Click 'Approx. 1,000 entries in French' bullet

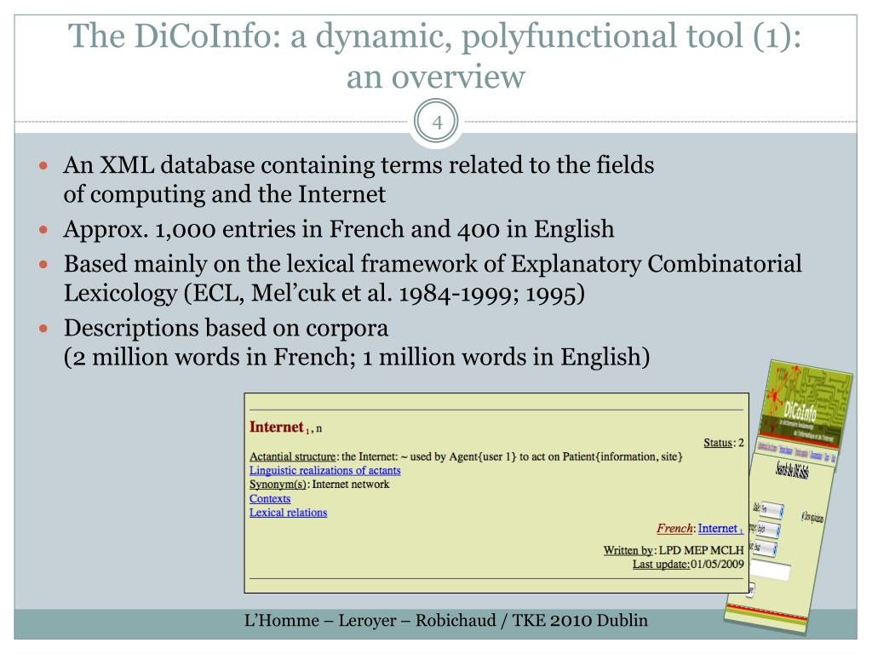(339, 229)
